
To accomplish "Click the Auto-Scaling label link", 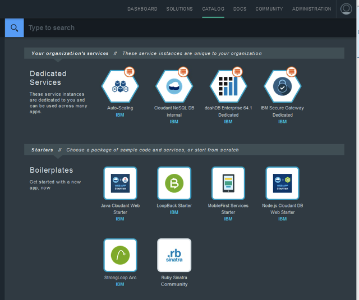I will coord(120,108).
